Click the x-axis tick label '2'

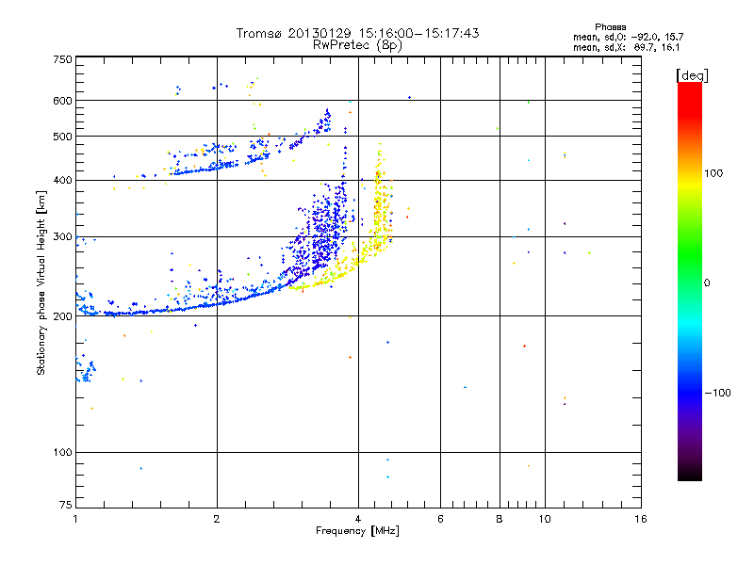tap(217, 519)
